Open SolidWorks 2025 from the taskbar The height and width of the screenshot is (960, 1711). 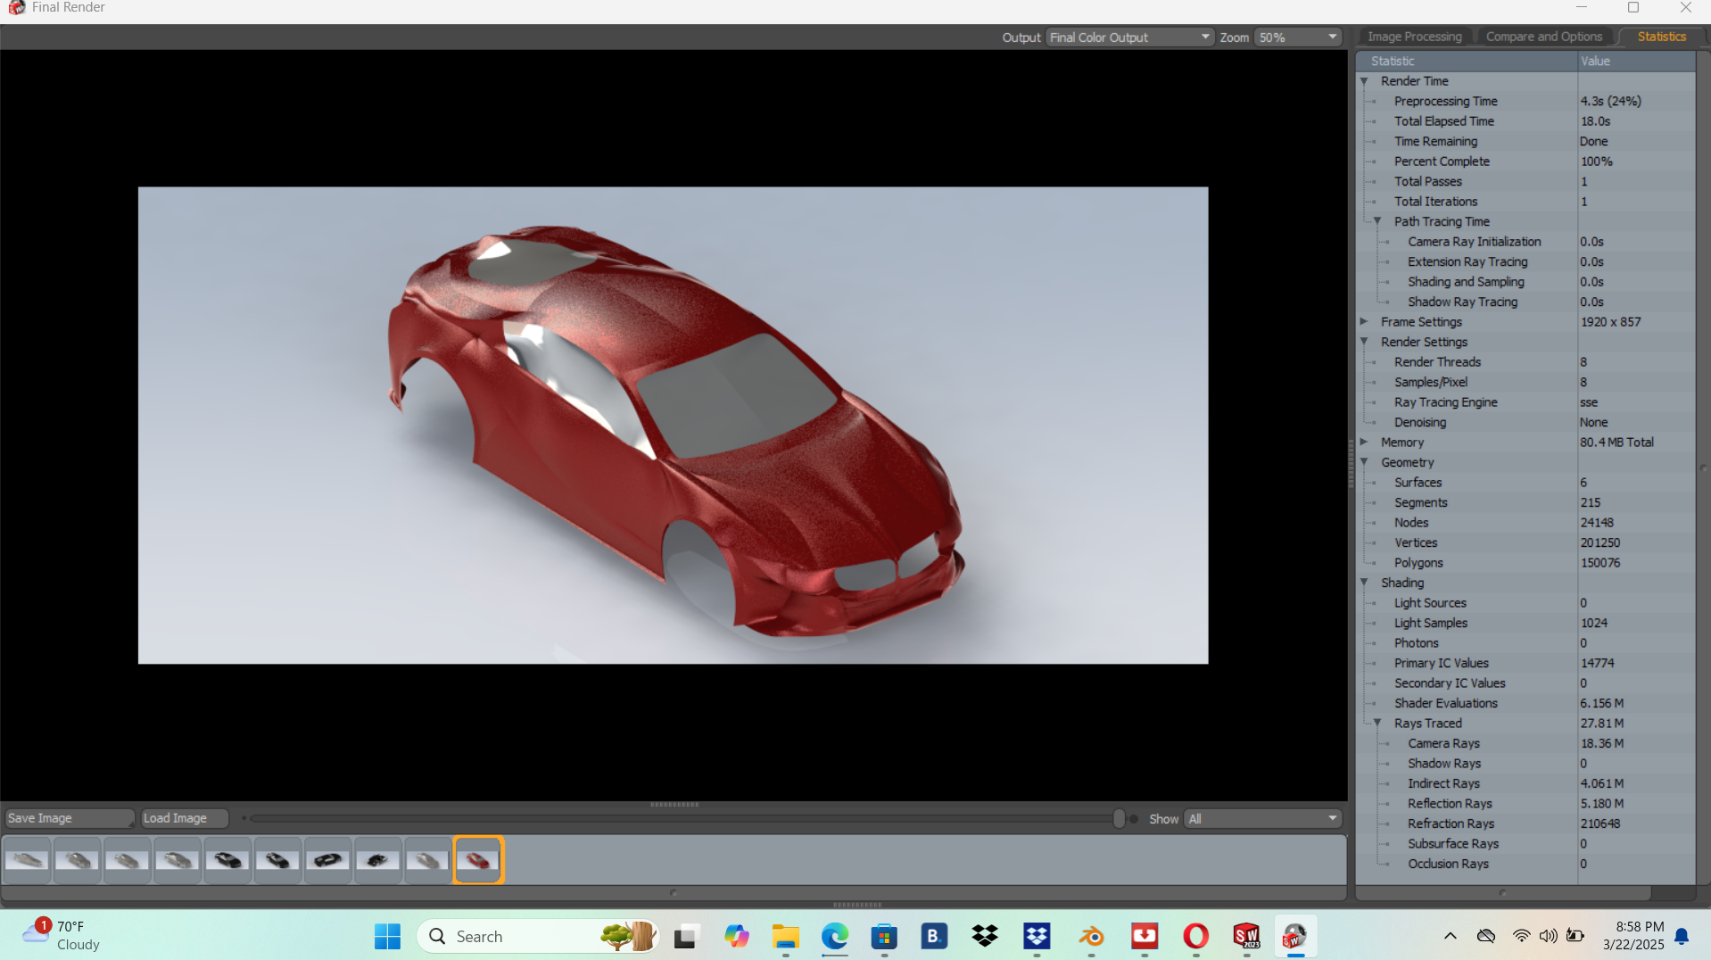[1246, 936]
